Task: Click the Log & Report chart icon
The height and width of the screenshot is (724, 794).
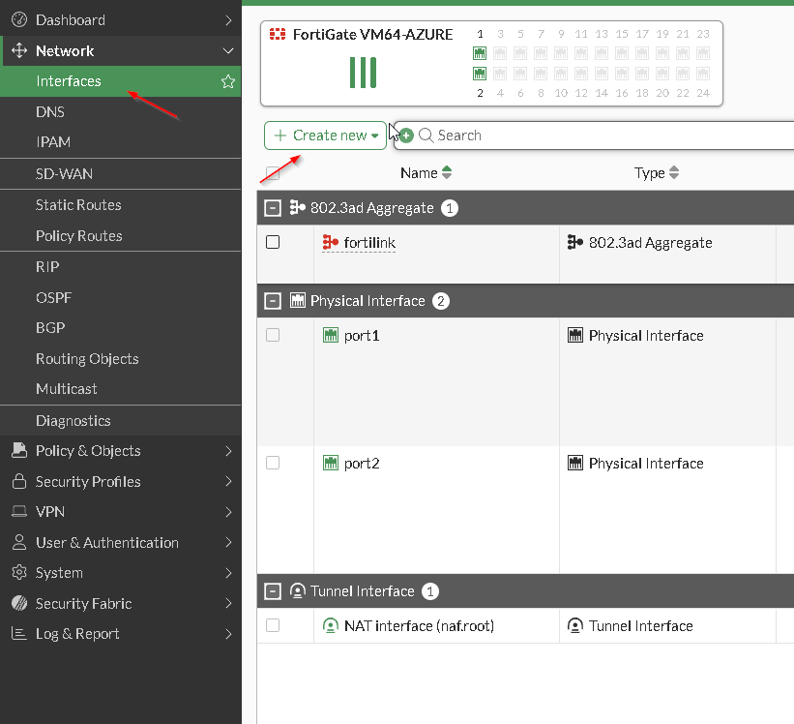Action: pos(18,634)
